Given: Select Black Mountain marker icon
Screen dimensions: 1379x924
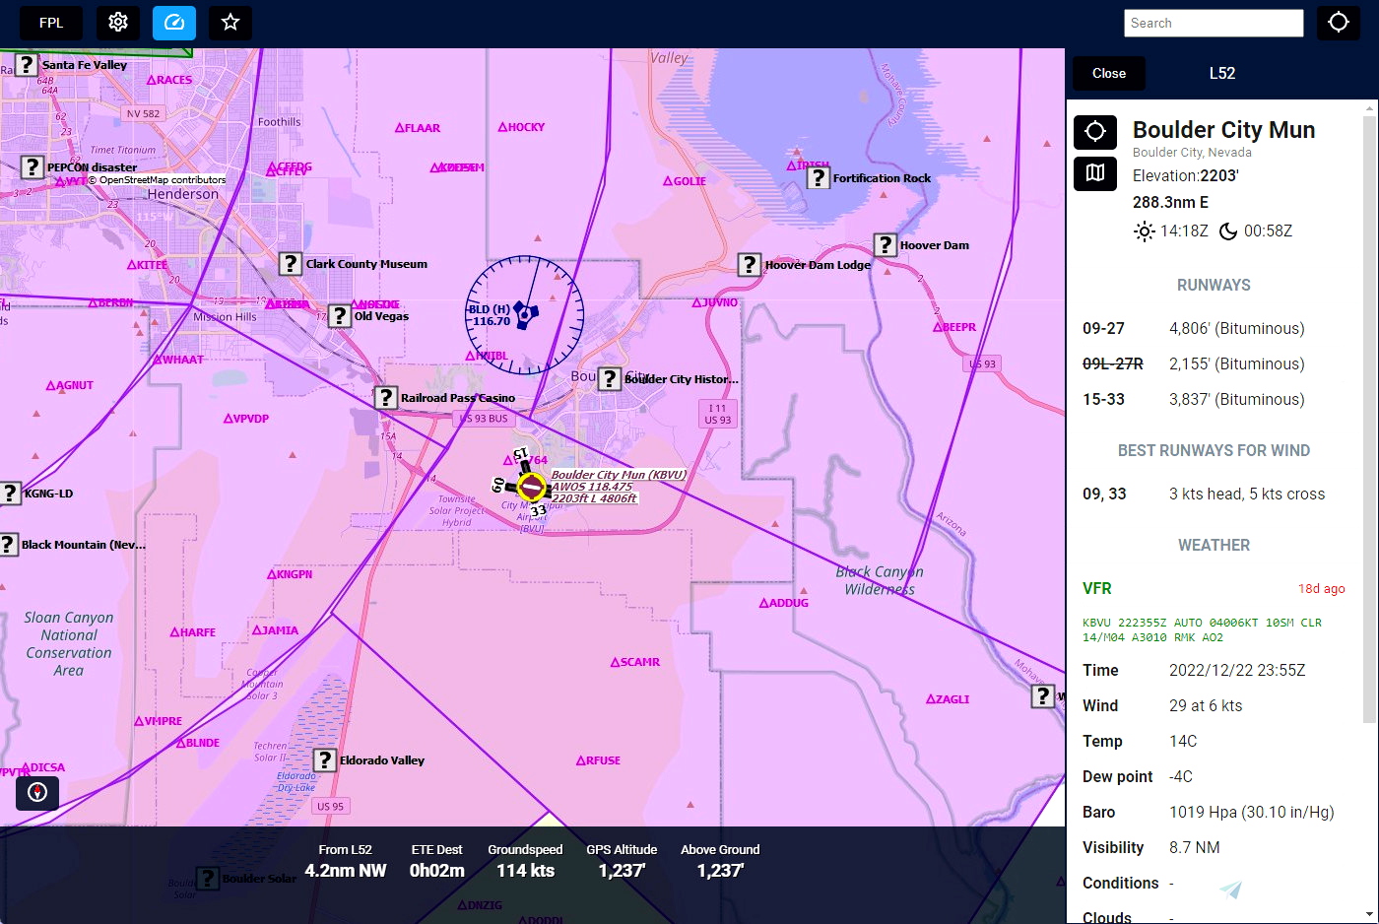Looking at the screenshot, I should pos(8,544).
